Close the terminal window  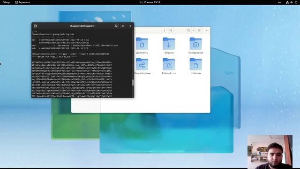130,26
